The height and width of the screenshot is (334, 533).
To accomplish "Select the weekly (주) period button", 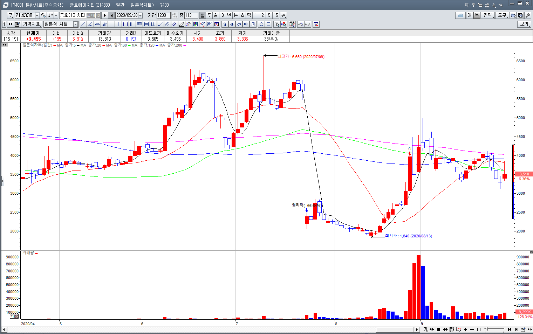I will tap(209, 15).
